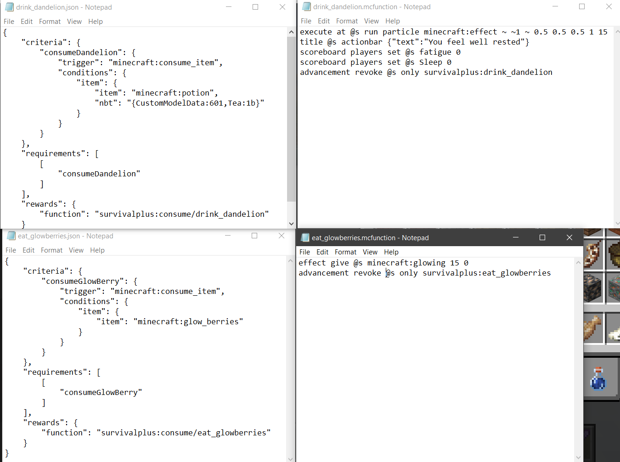Close the drink_dandelion.json Notepad window

[x=282, y=7]
